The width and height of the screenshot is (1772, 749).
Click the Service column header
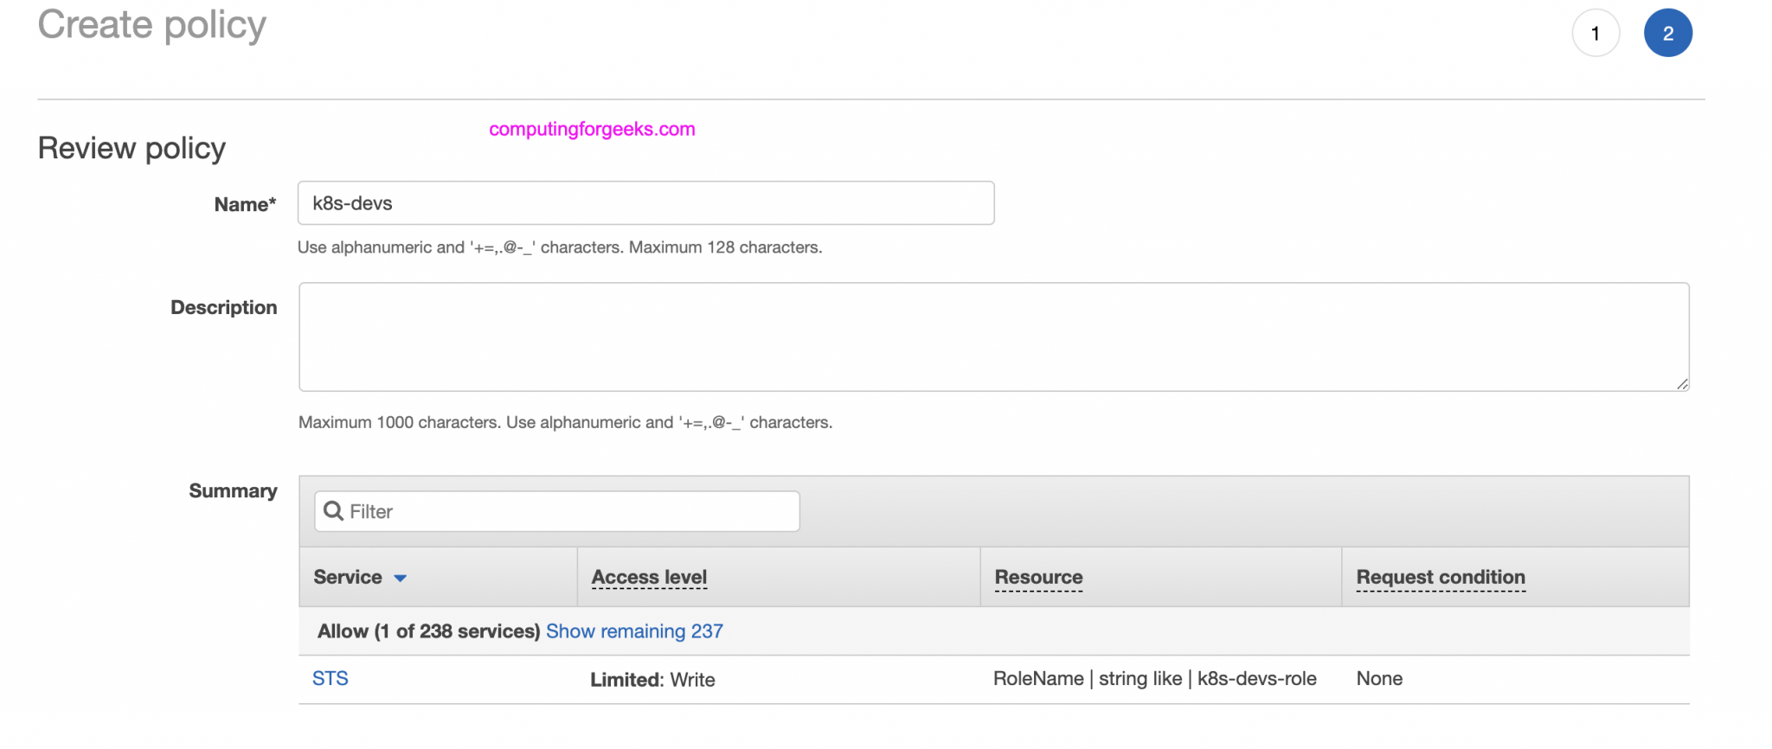pyautogui.click(x=348, y=577)
